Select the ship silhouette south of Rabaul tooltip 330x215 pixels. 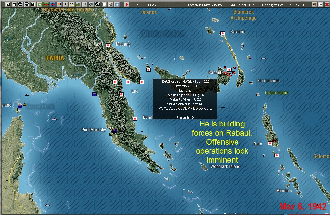(223, 107)
